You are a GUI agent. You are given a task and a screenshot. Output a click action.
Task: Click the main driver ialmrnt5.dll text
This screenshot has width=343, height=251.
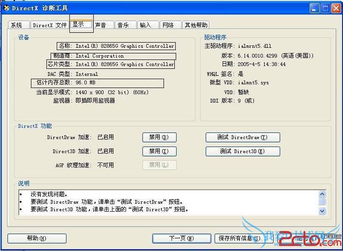tap(254, 46)
